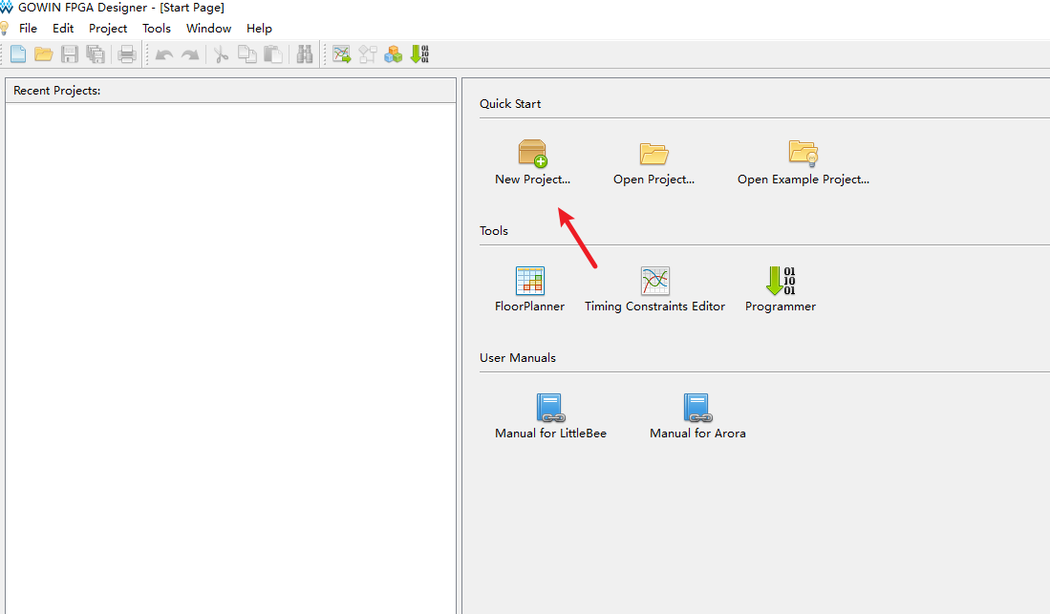Click the "User Manuals" section heading

pyautogui.click(x=518, y=357)
